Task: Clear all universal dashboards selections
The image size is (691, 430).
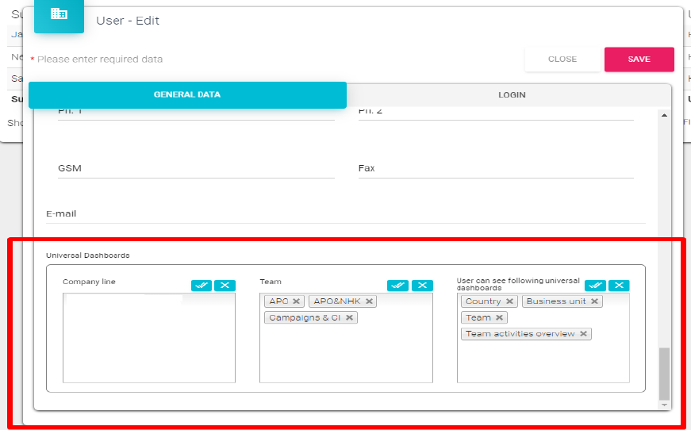Action: click(x=618, y=286)
